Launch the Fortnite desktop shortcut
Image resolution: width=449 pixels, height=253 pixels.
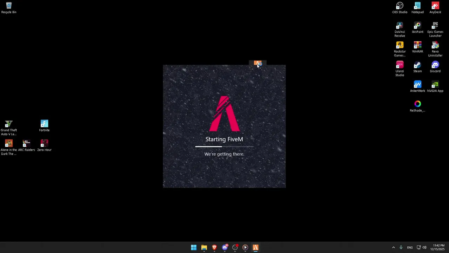click(44, 126)
